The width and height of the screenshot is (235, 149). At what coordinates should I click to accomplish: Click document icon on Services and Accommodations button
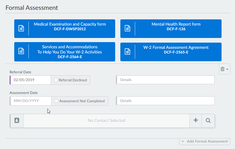(x=21, y=51)
